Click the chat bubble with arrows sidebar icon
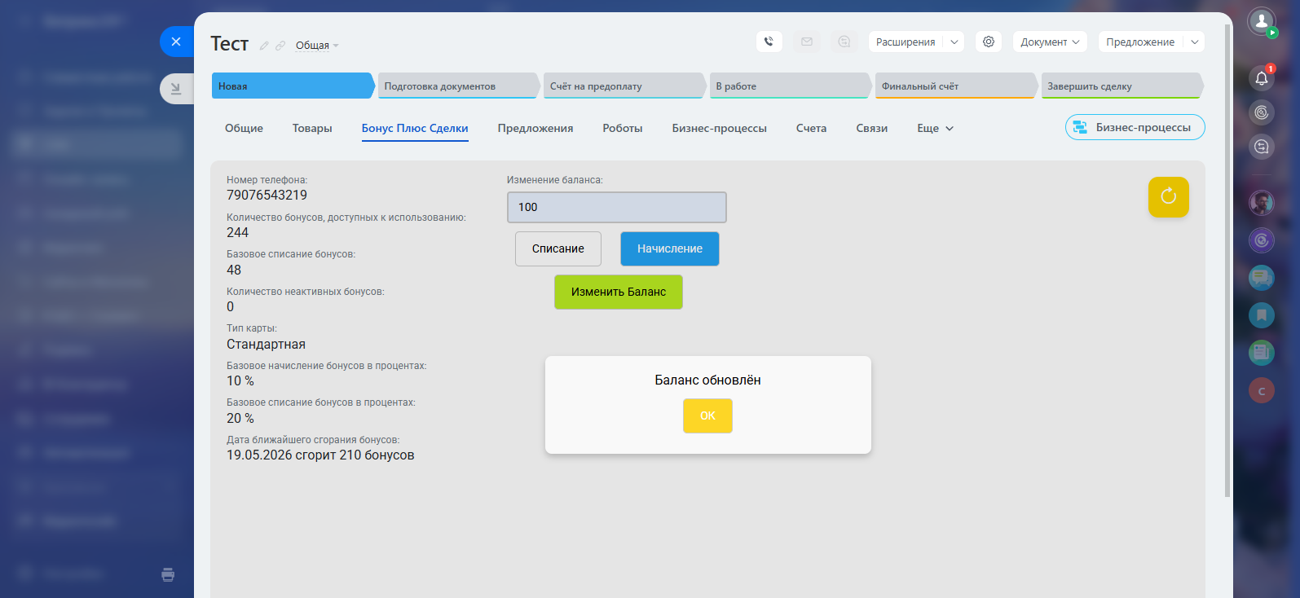Screen dimensions: 1300x598 click(1262, 147)
